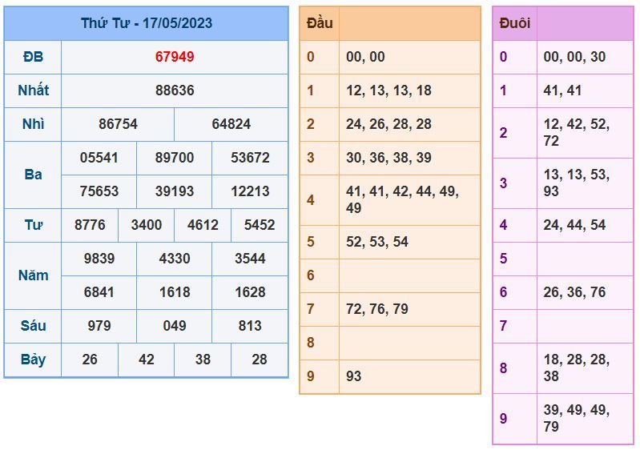The width and height of the screenshot is (640, 450).
Task: Select fifth prize number 6841
Action: [99, 292]
